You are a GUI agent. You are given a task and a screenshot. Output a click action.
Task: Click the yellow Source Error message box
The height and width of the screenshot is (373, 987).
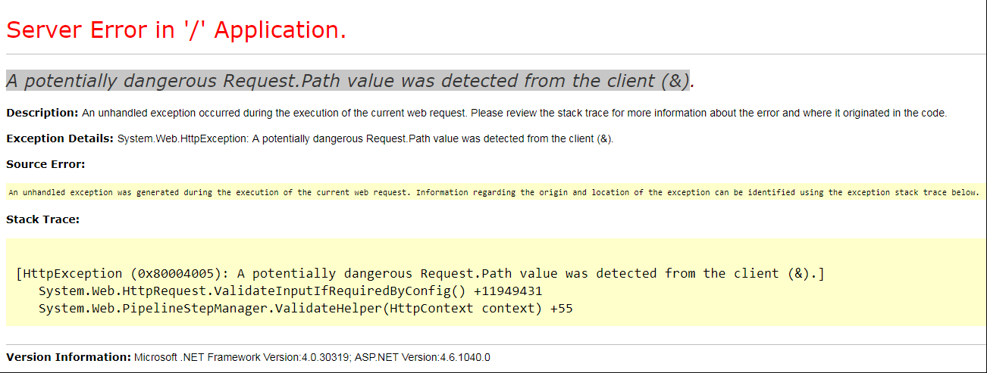(493, 192)
